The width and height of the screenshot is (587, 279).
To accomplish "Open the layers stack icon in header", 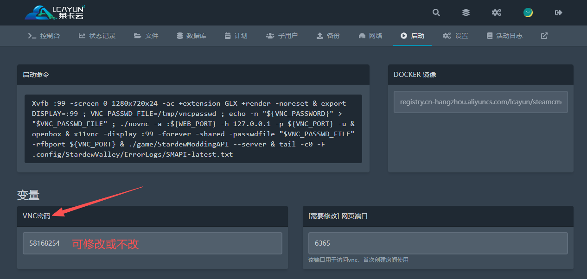I will coord(466,13).
